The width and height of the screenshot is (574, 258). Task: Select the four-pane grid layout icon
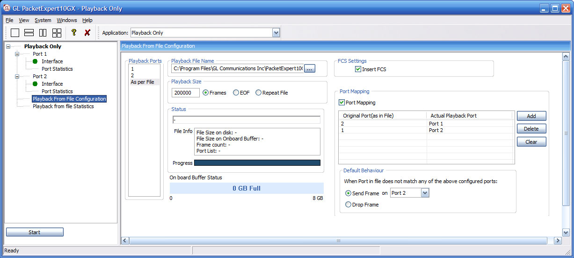[57, 33]
